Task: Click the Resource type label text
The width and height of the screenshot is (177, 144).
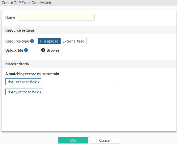Action: pyautogui.click(x=17, y=41)
